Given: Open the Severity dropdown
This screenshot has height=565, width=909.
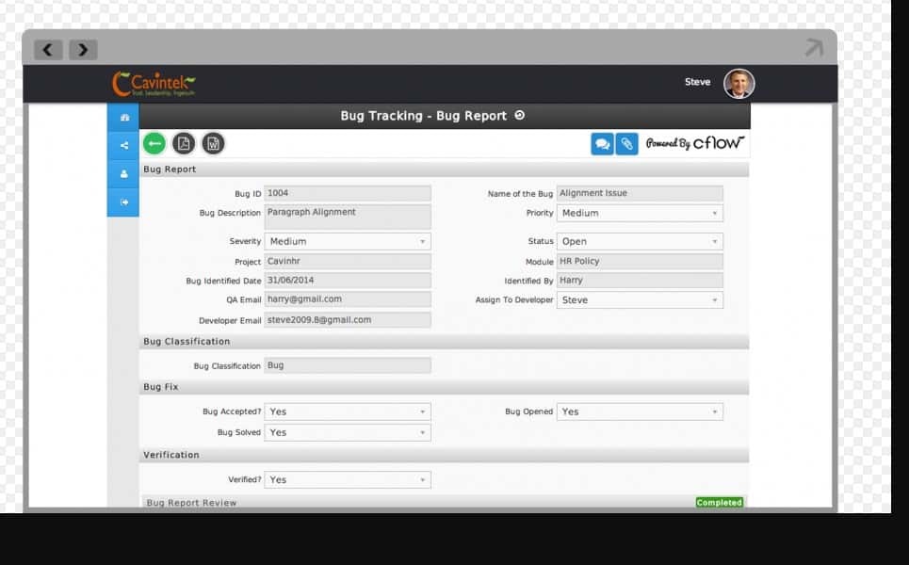Looking at the screenshot, I should (348, 242).
